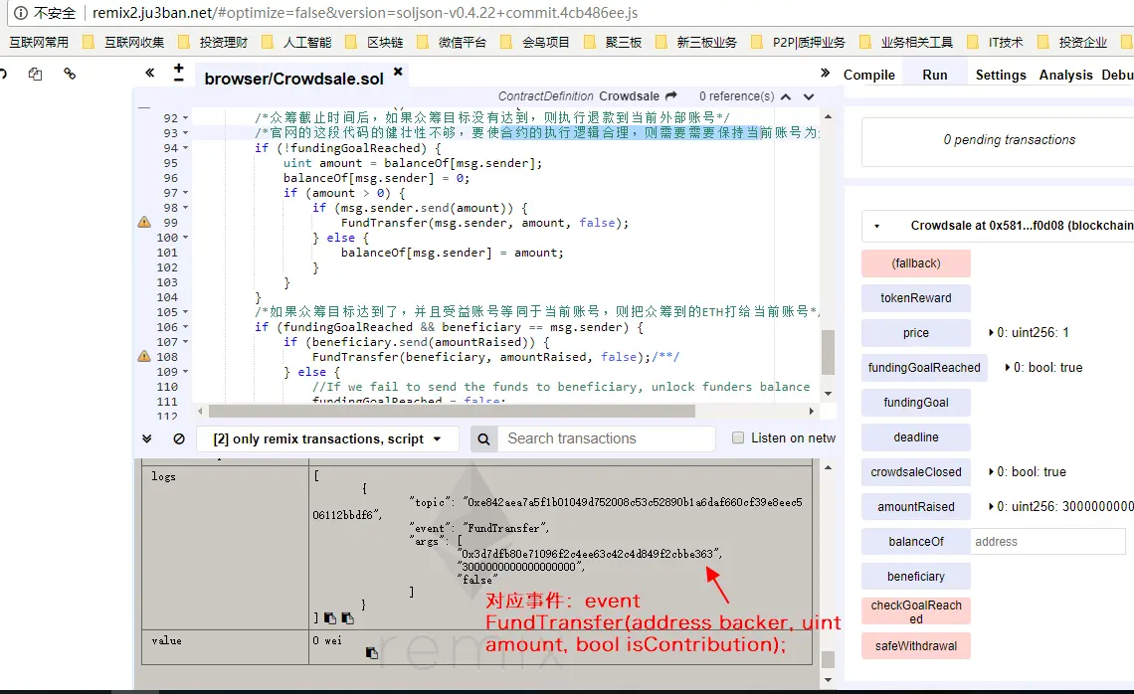The height and width of the screenshot is (694, 1134).
Task: Click the price getter button
Action: click(x=915, y=332)
